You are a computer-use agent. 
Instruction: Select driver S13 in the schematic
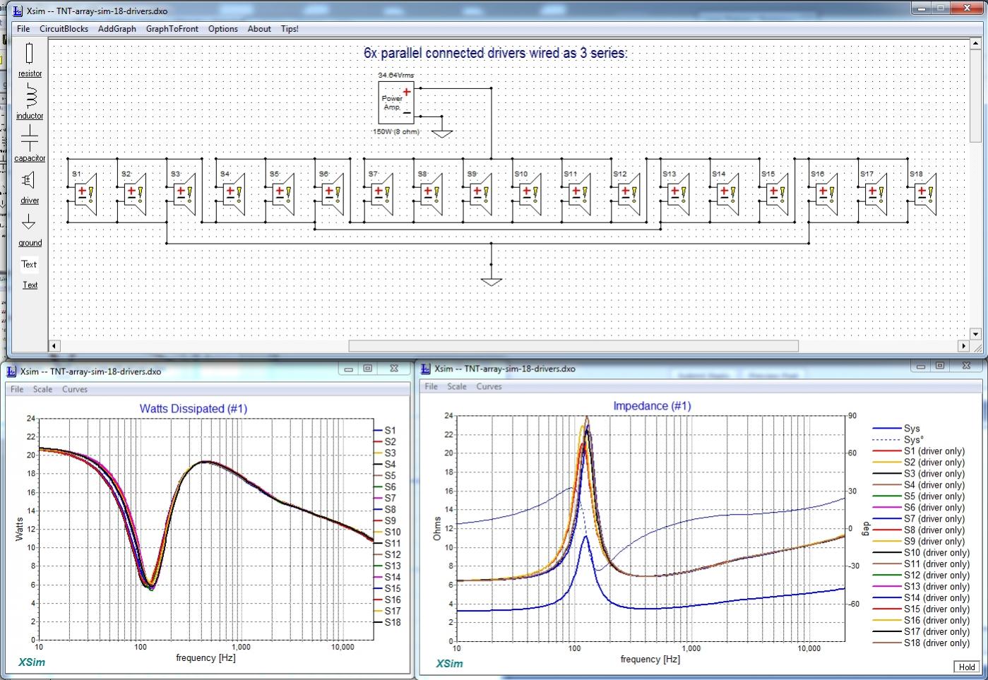[679, 193]
